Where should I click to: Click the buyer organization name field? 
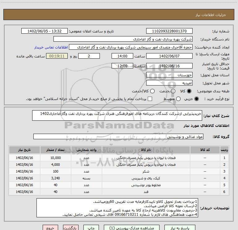[x=123, y=39]
